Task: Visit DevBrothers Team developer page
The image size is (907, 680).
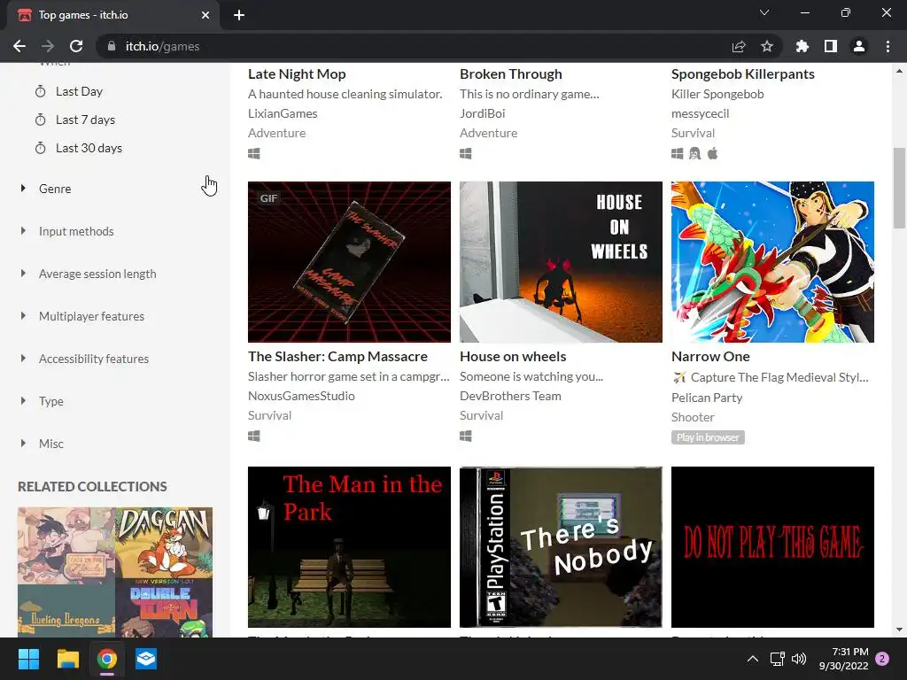Action: [510, 396]
